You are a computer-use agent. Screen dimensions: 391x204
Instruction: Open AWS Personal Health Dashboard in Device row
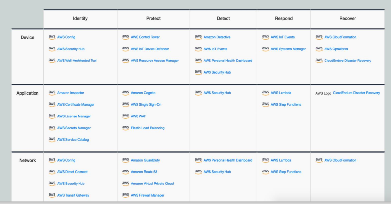[228, 61]
